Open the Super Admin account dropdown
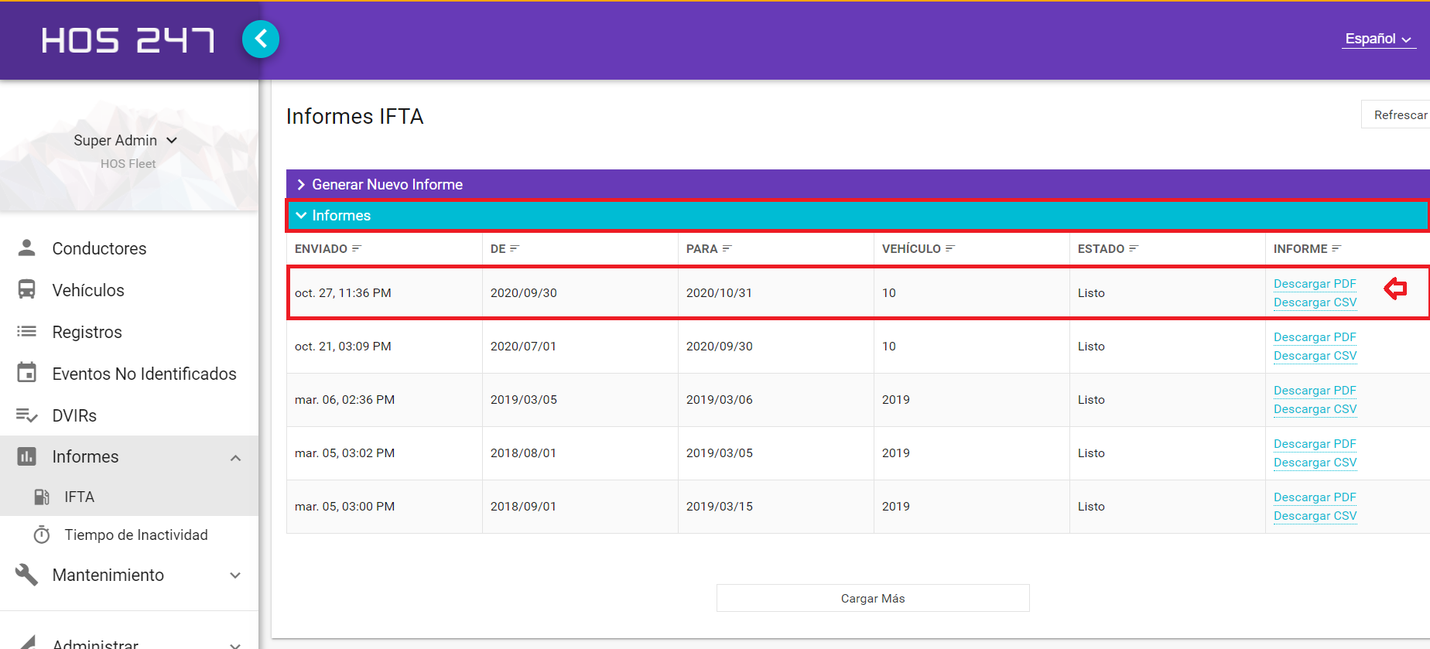This screenshot has height=649, width=1430. tap(125, 140)
